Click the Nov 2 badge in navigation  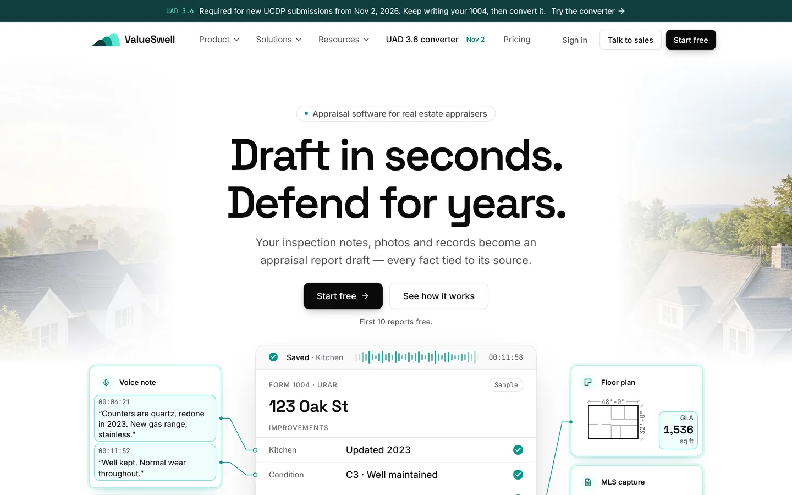(x=476, y=40)
